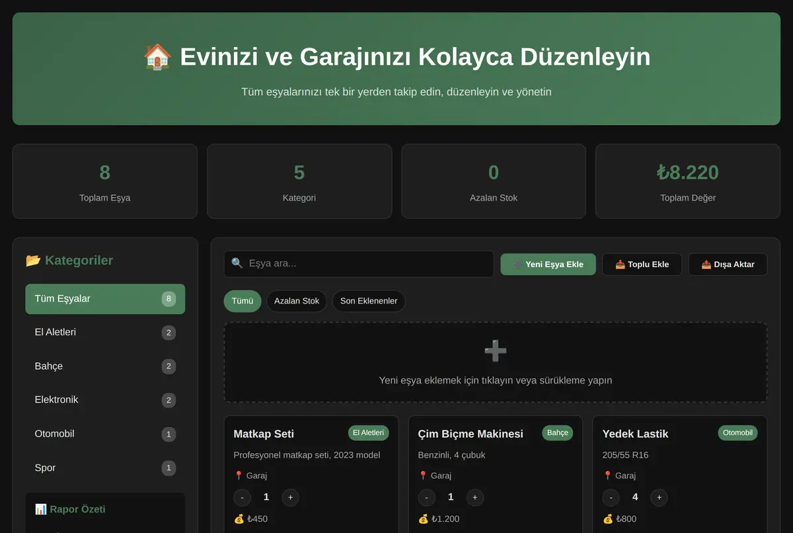Viewport: 793px width, 533px height.
Task: Click the Bahçe tag on Çim Biçme Makinesi
Action: click(558, 432)
